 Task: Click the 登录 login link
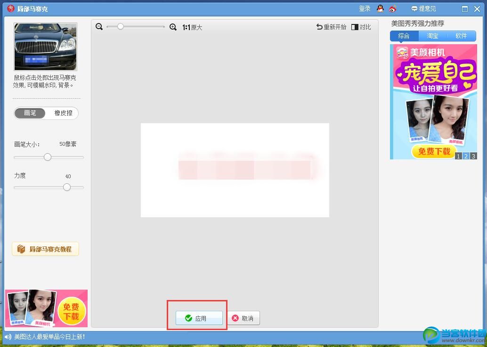point(365,8)
